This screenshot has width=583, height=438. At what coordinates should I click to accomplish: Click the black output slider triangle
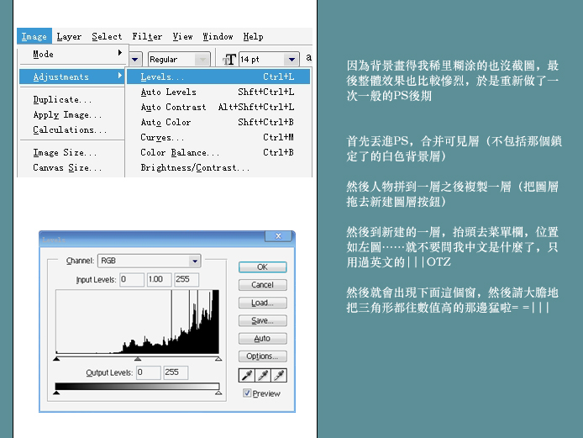(56, 393)
